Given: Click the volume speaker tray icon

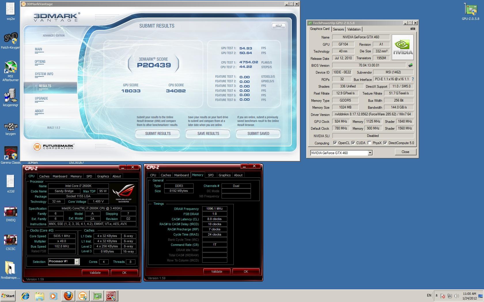Looking at the screenshot, I should (x=457, y=296).
